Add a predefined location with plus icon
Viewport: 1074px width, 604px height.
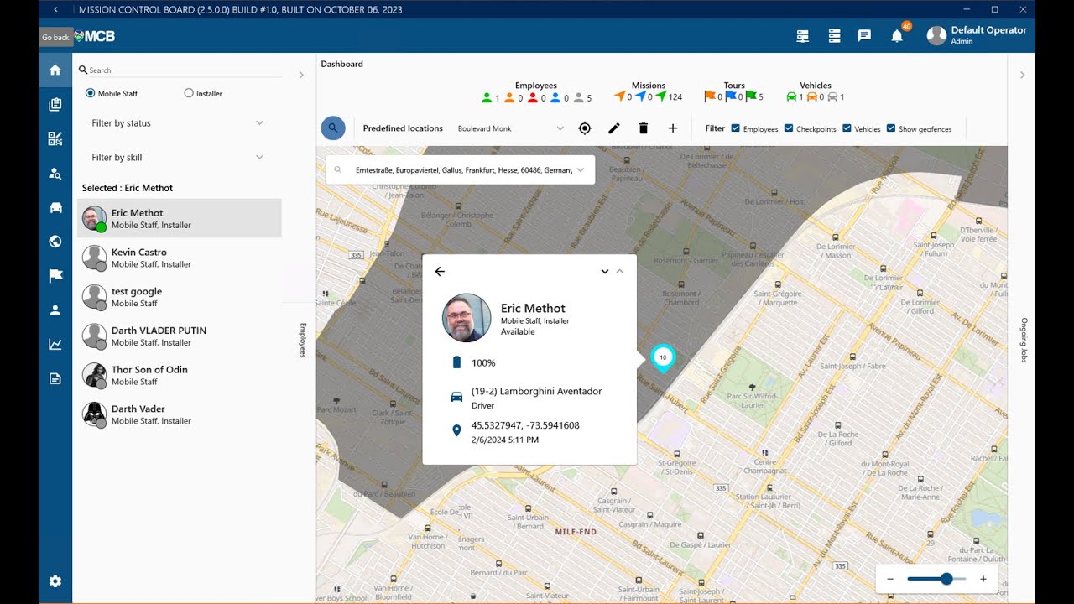point(673,128)
